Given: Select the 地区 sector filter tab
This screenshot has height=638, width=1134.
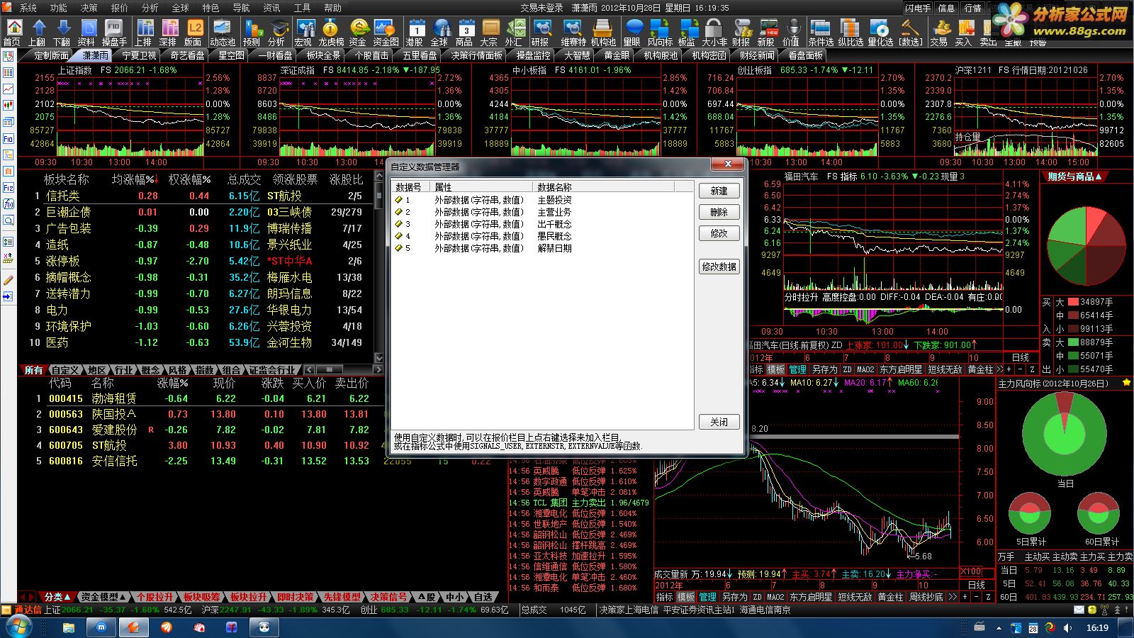Looking at the screenshot, I should pyautogui.click(x=97, y=370).
